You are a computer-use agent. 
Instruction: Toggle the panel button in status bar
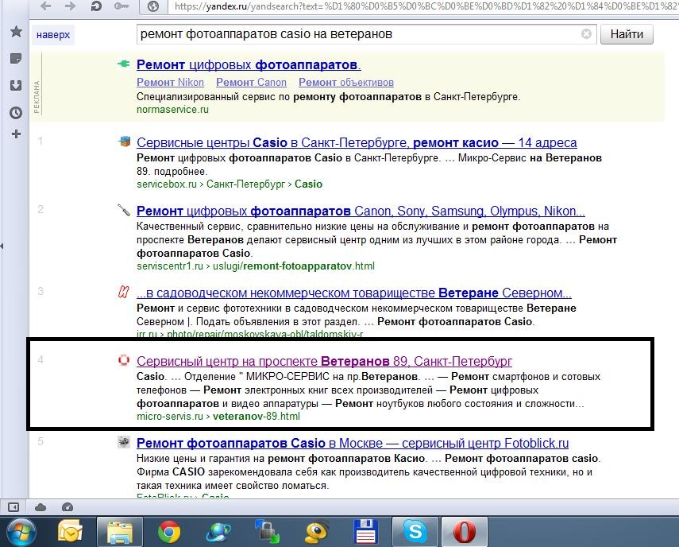pyautogui.click(x=14, y=506)
